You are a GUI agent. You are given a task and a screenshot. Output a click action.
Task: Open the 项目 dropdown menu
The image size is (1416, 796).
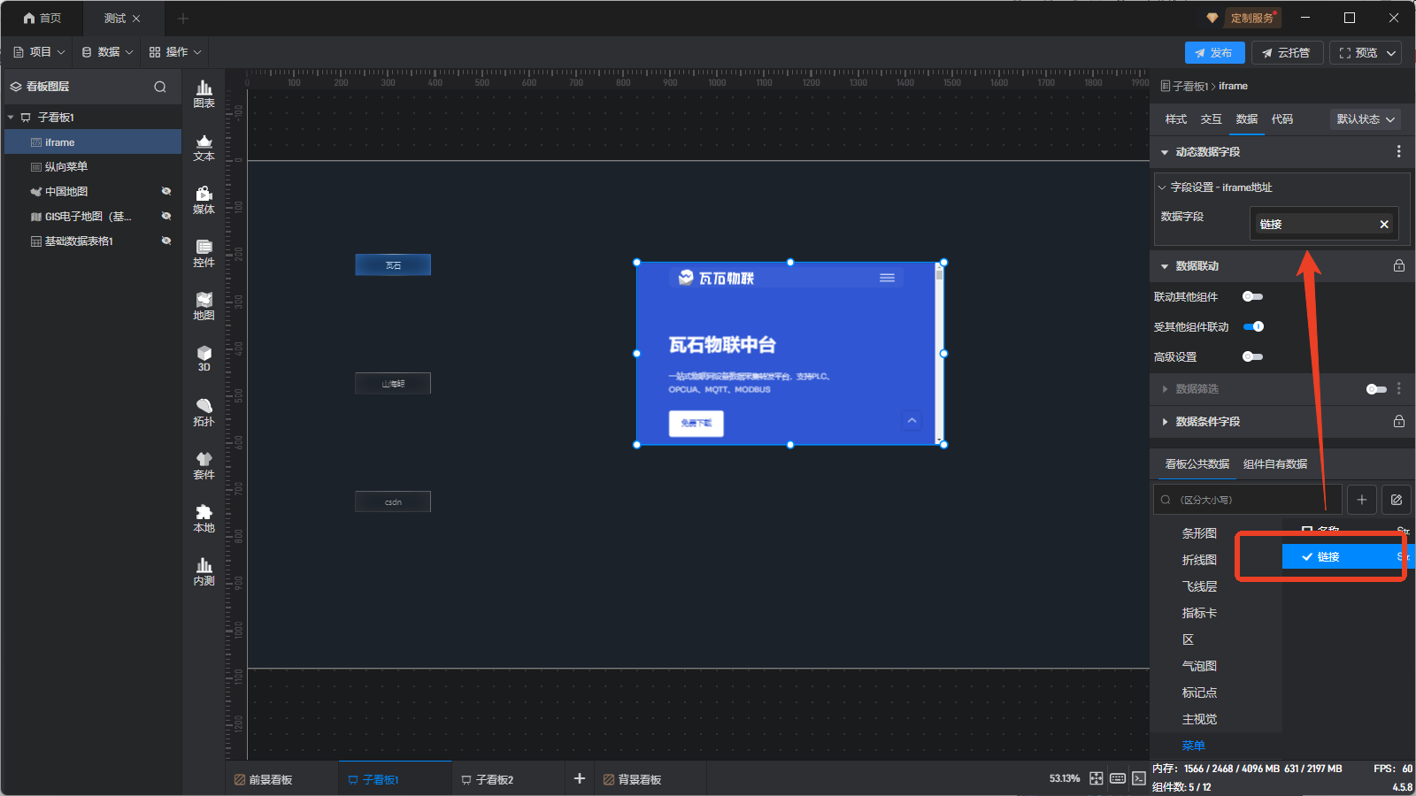pyautogui.click(x=39, y=52)
